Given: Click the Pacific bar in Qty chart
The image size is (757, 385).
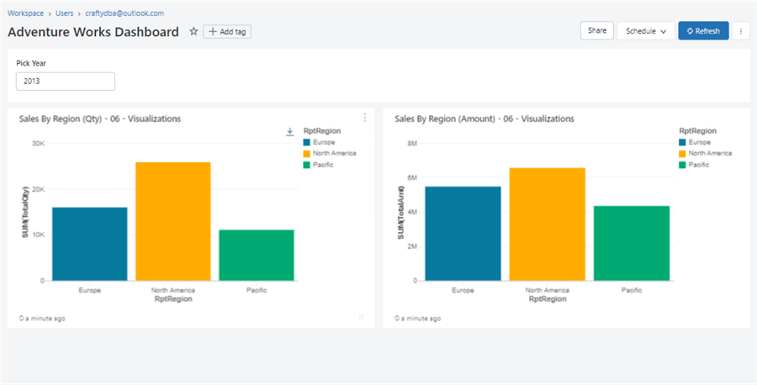Looking at the screenshot, I should (257, 256).
